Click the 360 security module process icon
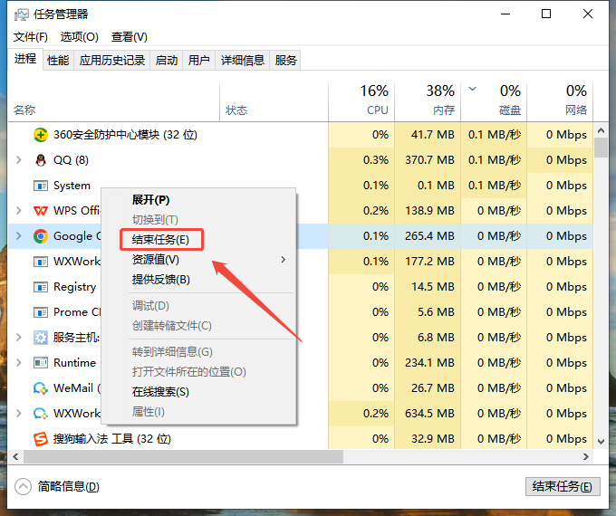Screen dimensions: 616x516 pos(41,135)
